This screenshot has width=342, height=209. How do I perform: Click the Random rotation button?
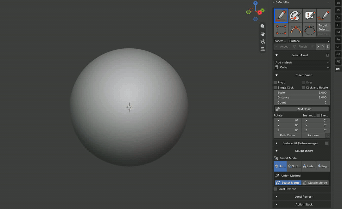pyautogui.click(x=313, y=135)
